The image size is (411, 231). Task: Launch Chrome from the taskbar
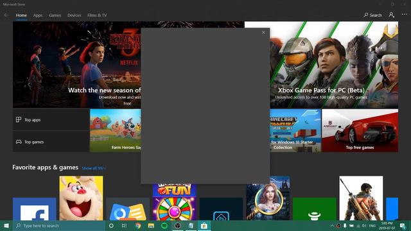click(138, 226)
